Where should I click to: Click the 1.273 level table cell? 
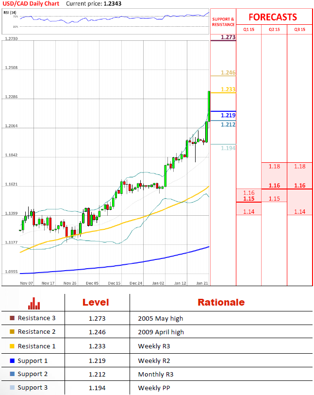97,319
